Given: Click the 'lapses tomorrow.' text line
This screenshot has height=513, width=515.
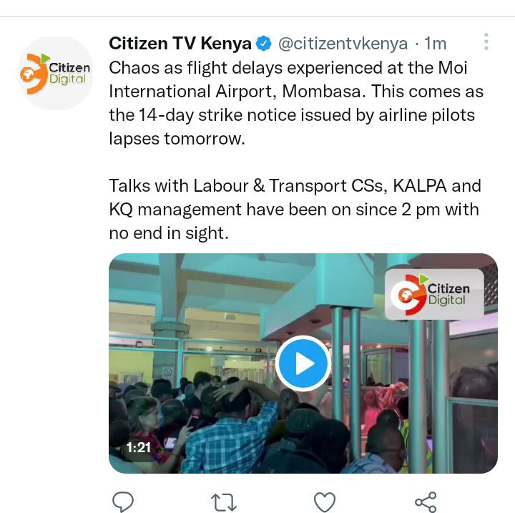Looking at the screenshot, I should (x=177, y=139).
